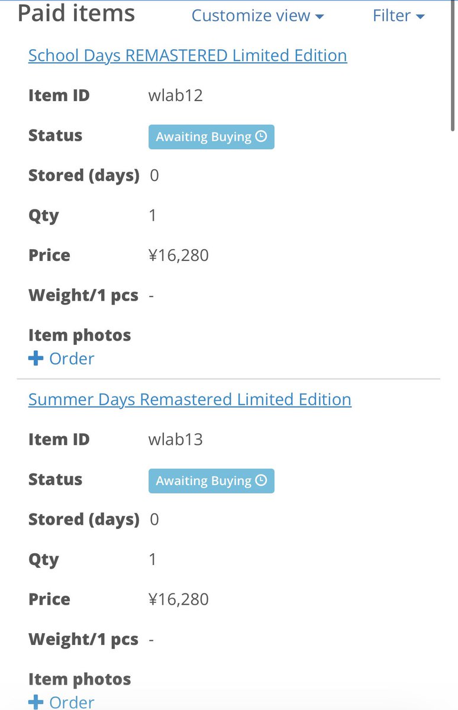Screen dimensions: 458x710
Task: Select Awaiting Buying badge for School Days
Action: click(211, 137)
